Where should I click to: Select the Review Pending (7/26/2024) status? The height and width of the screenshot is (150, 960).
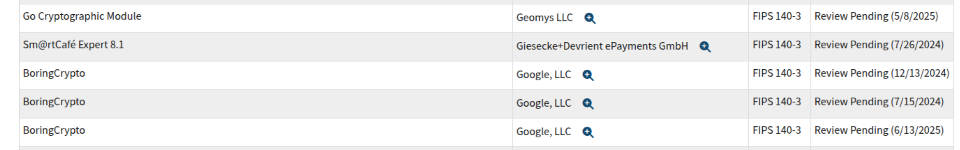[879, 45]
